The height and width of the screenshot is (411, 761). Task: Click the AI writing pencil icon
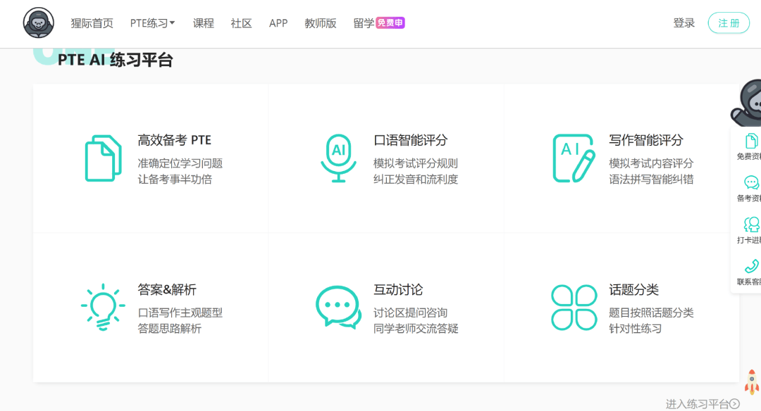click(574, 158)
